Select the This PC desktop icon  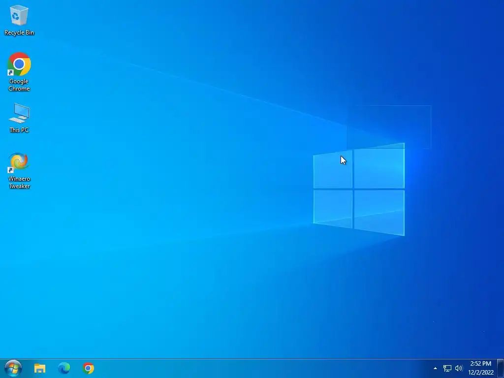[19, 118]
